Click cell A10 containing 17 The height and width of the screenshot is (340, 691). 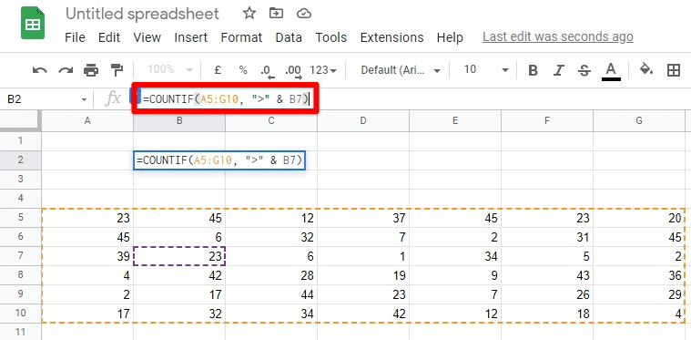(87, 313)
